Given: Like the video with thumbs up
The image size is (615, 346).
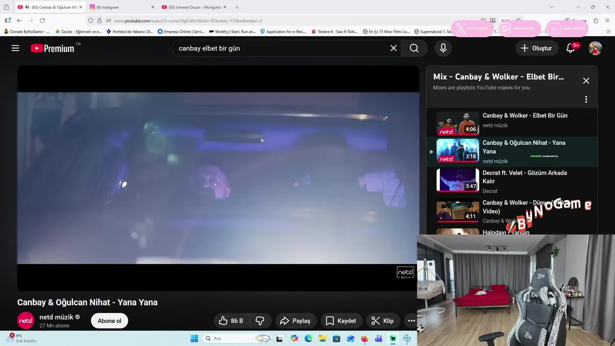Looking at the screenshot, I should [231, 321].
